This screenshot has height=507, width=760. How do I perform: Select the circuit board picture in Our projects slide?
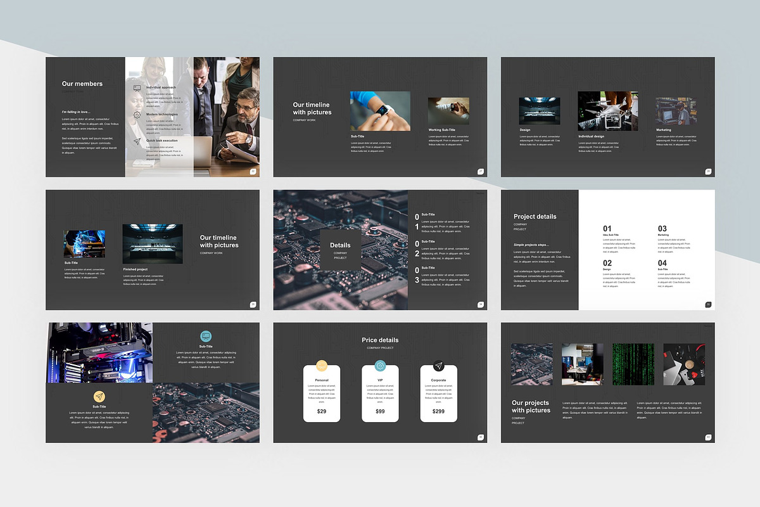click(x=532, y=364)
